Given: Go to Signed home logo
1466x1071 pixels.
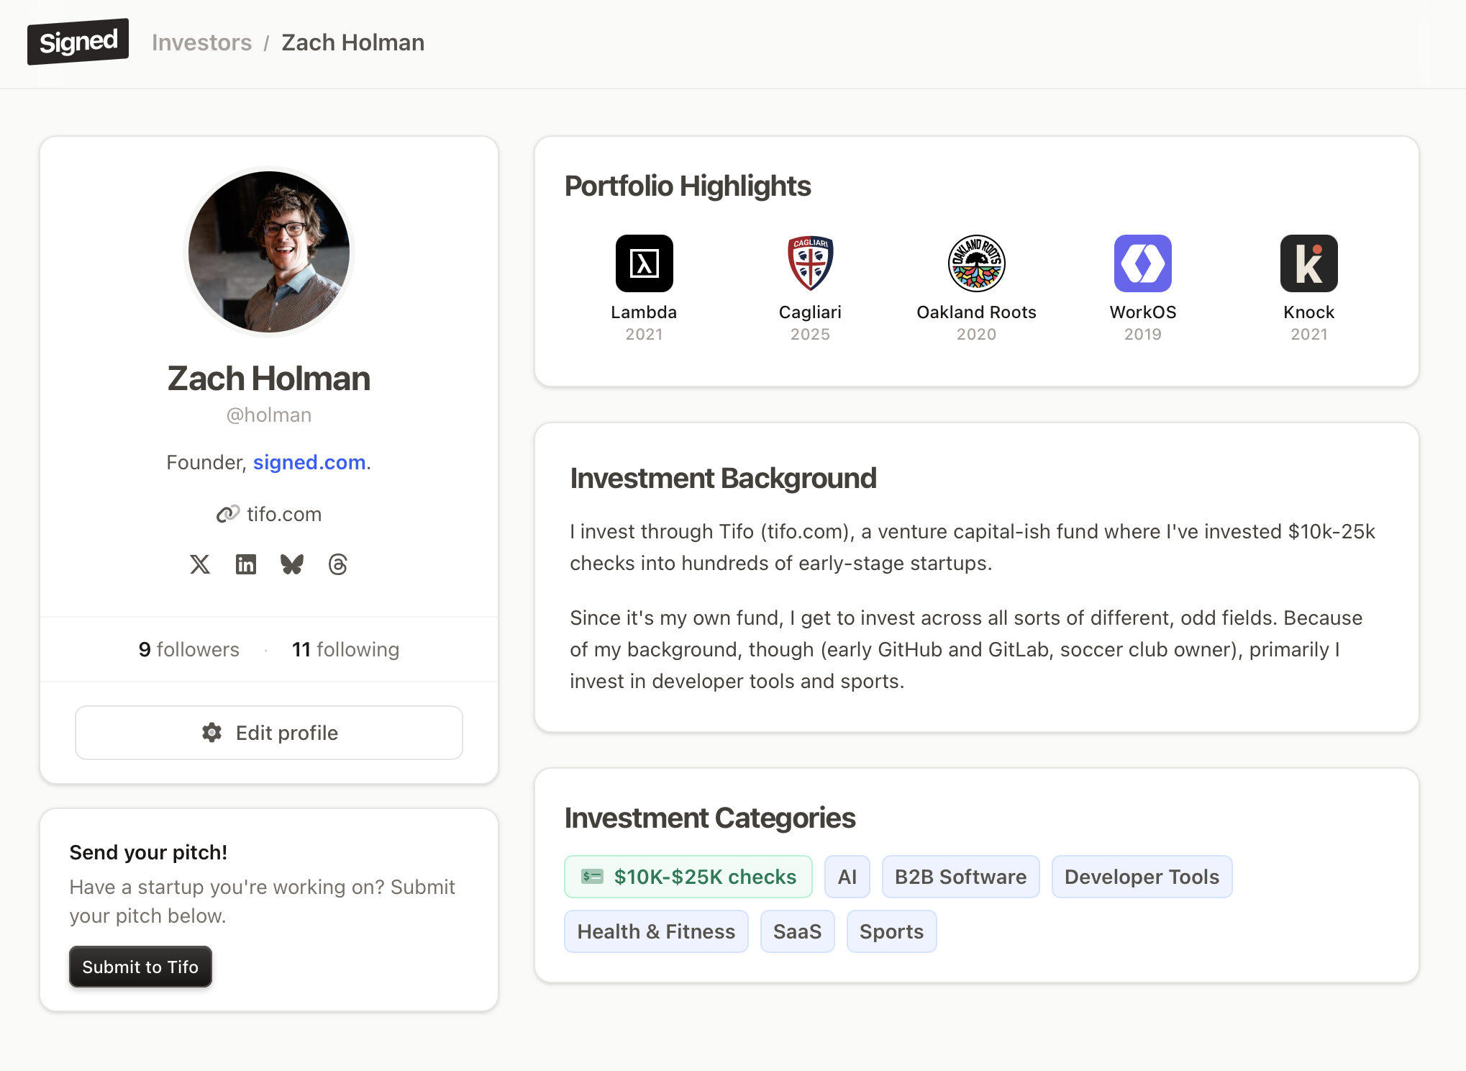Looking at the screenshot, I should click(x=78, y=42).
